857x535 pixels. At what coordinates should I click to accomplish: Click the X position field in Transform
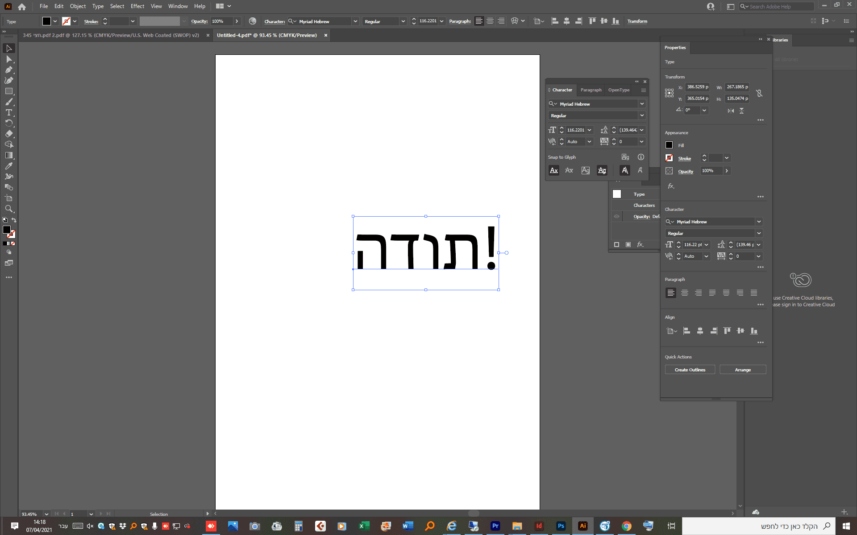click(697, 87)
